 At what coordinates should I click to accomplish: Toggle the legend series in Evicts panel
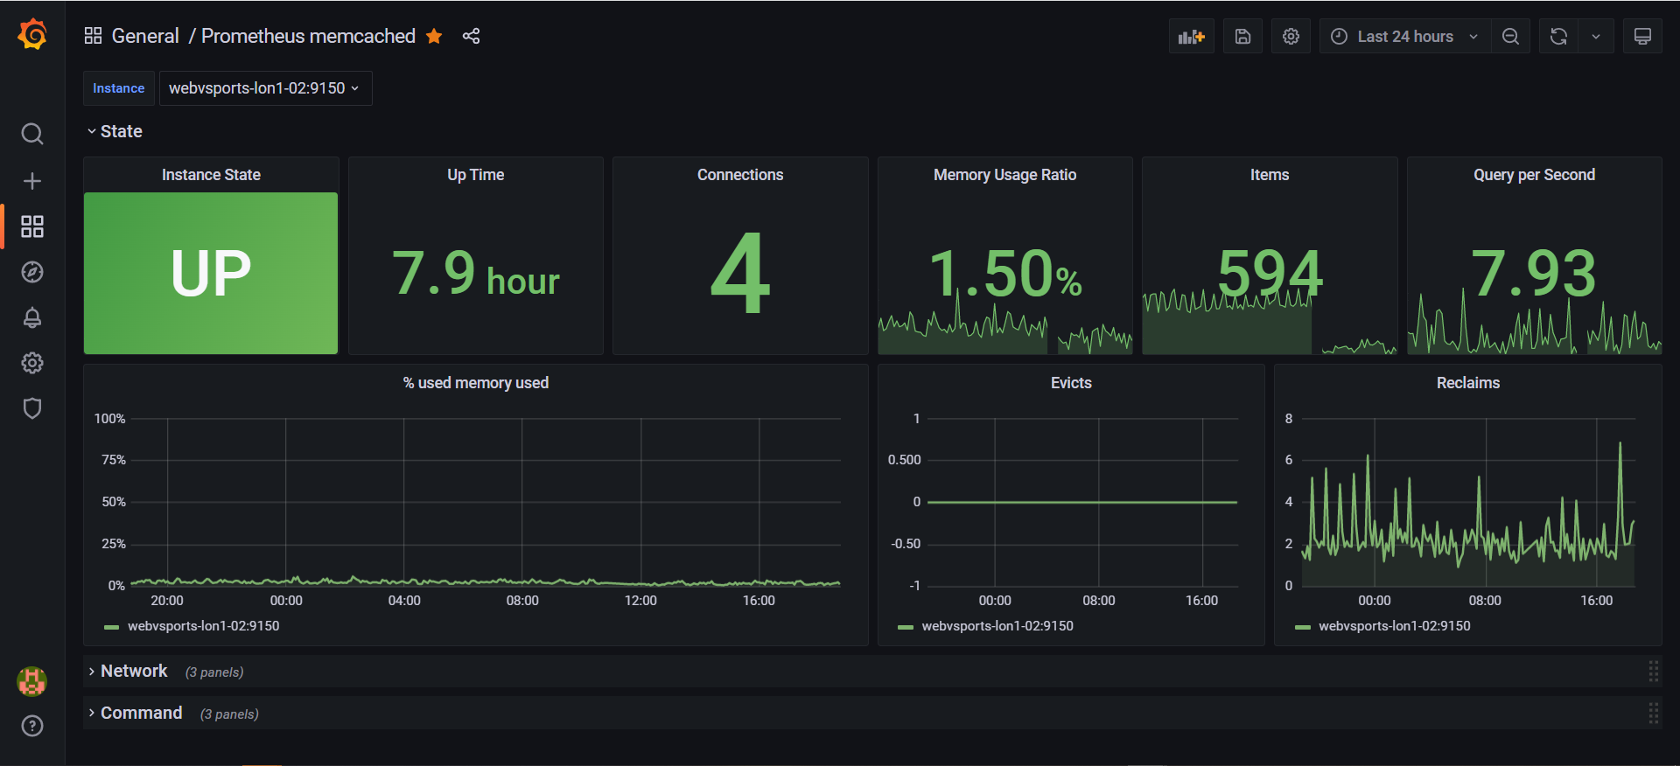tap(997, 626)
